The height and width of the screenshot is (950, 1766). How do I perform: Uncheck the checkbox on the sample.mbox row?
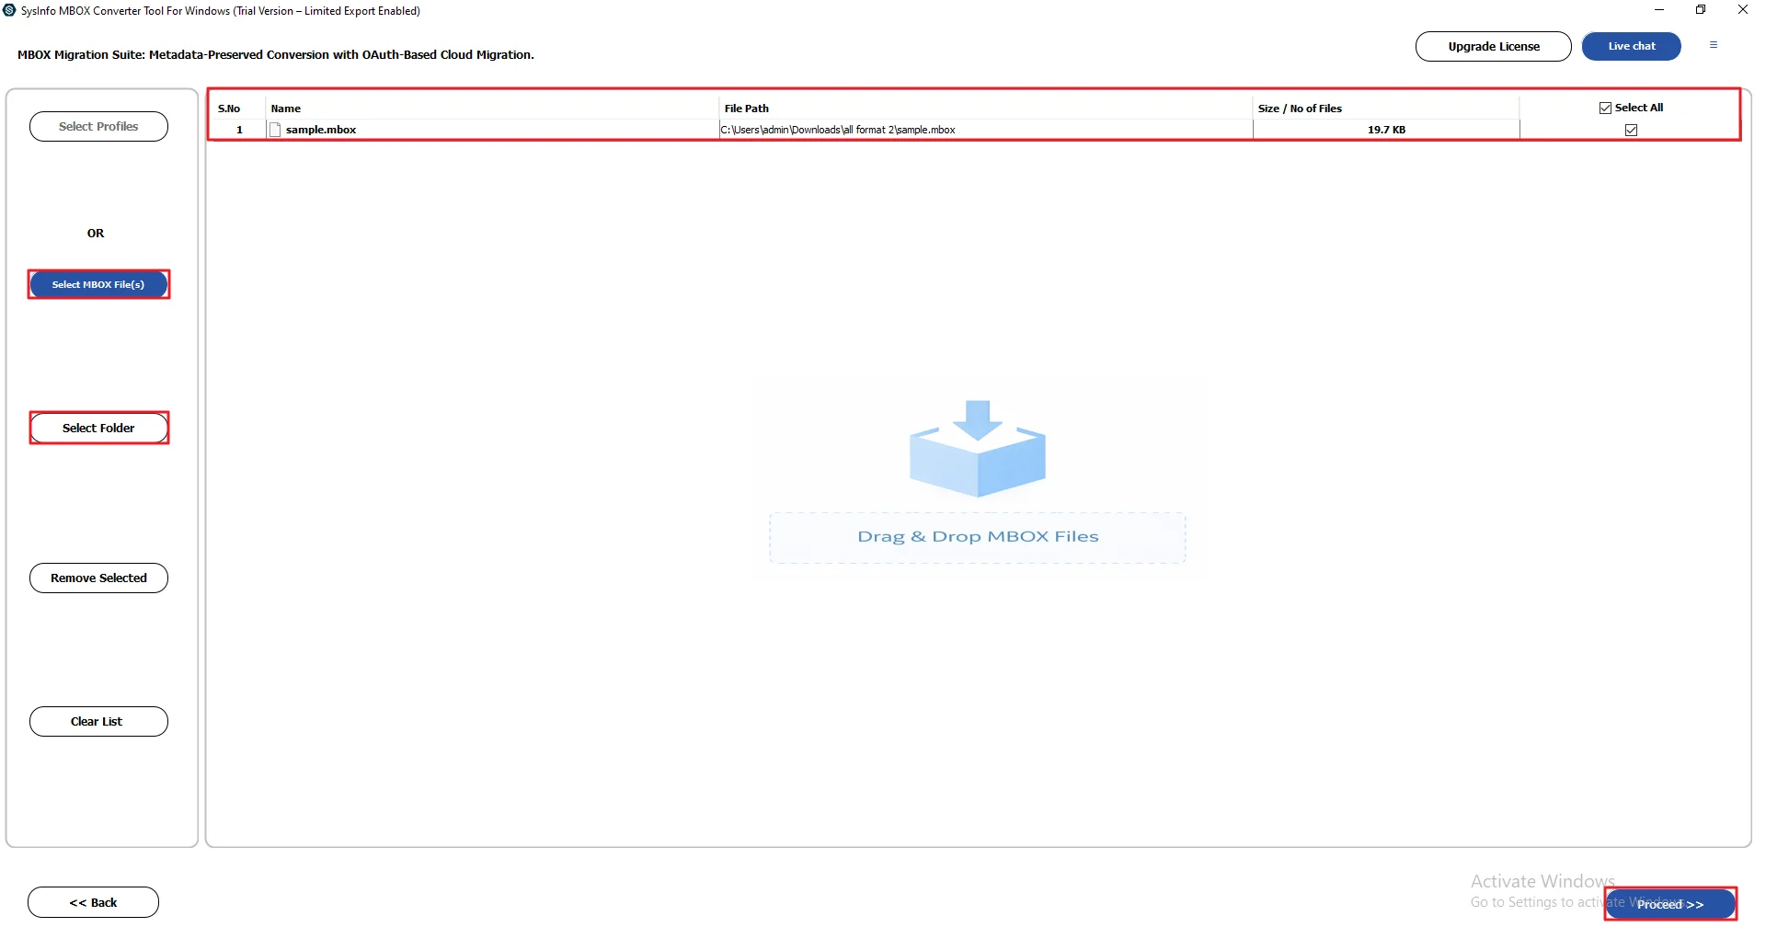[x=1631, y=130]
